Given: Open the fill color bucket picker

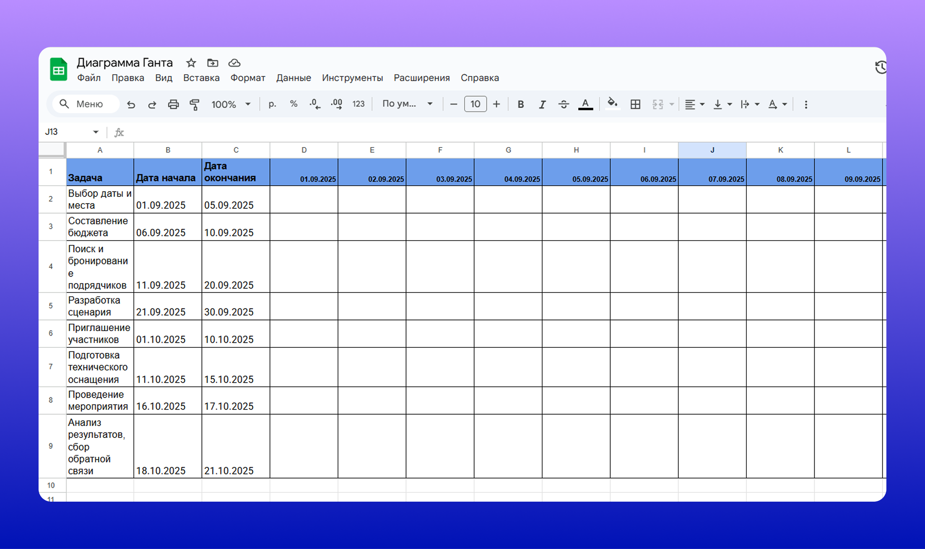Looking at the screenshot, I should (x=612, y=104).
